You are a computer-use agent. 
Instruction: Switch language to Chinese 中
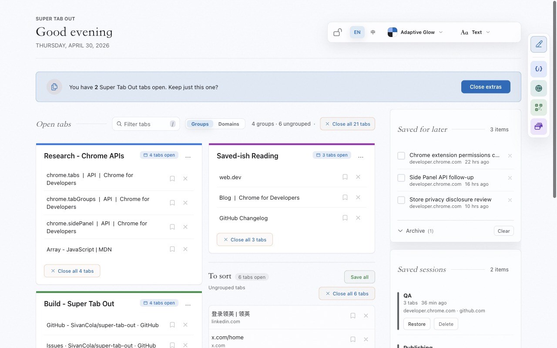[373, 32]
